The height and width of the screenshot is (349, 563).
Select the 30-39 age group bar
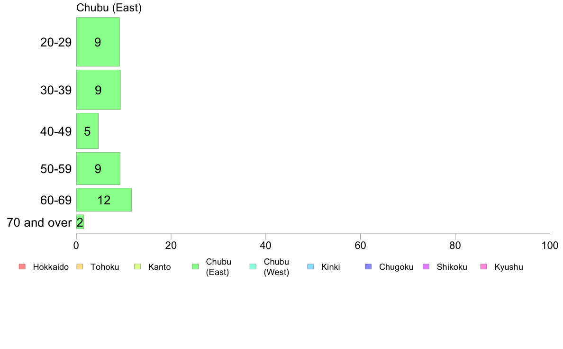pyautogui.click(x=98, y=90)
